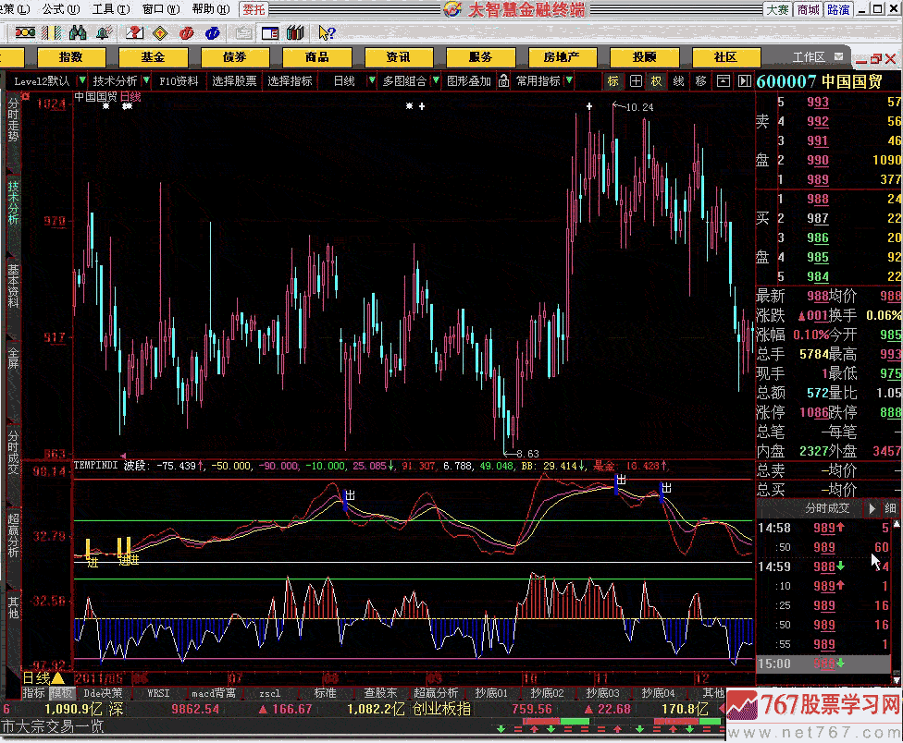Screen dimensions: 903x743
Task: Toggle the 移 move button
Action: [700, 81]
